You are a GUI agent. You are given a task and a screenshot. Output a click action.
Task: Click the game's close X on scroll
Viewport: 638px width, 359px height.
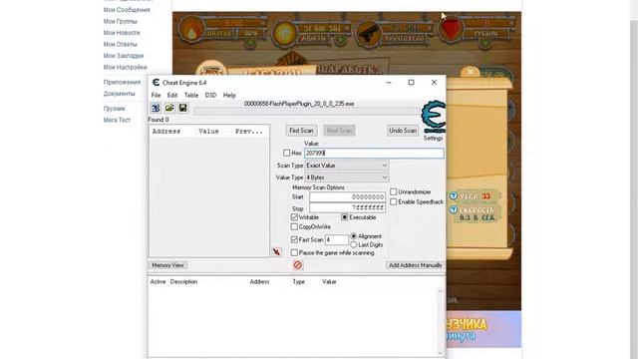(471, 72)
